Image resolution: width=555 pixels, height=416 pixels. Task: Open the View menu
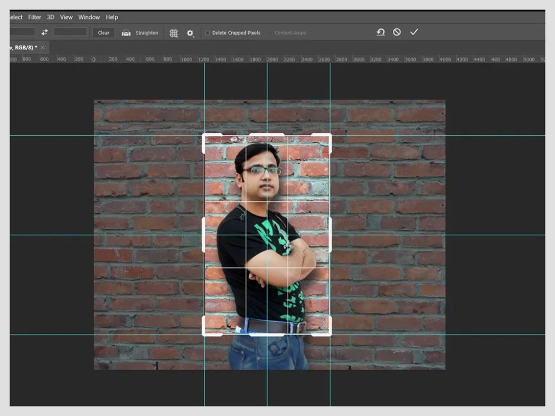click(x=66, y=17)
